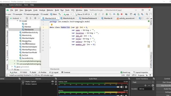This screenshot has height=96, width=171.
Task: Show hidden editor tabs list dropdown
Action: [x=147, y=18]
